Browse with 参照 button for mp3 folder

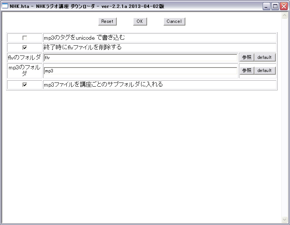click(x=247, y=70)
